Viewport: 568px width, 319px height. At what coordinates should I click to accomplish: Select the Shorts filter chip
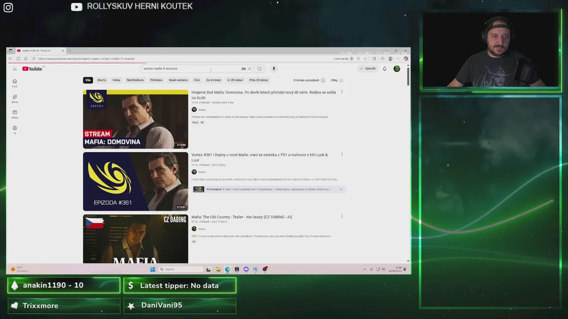(102, 80)
